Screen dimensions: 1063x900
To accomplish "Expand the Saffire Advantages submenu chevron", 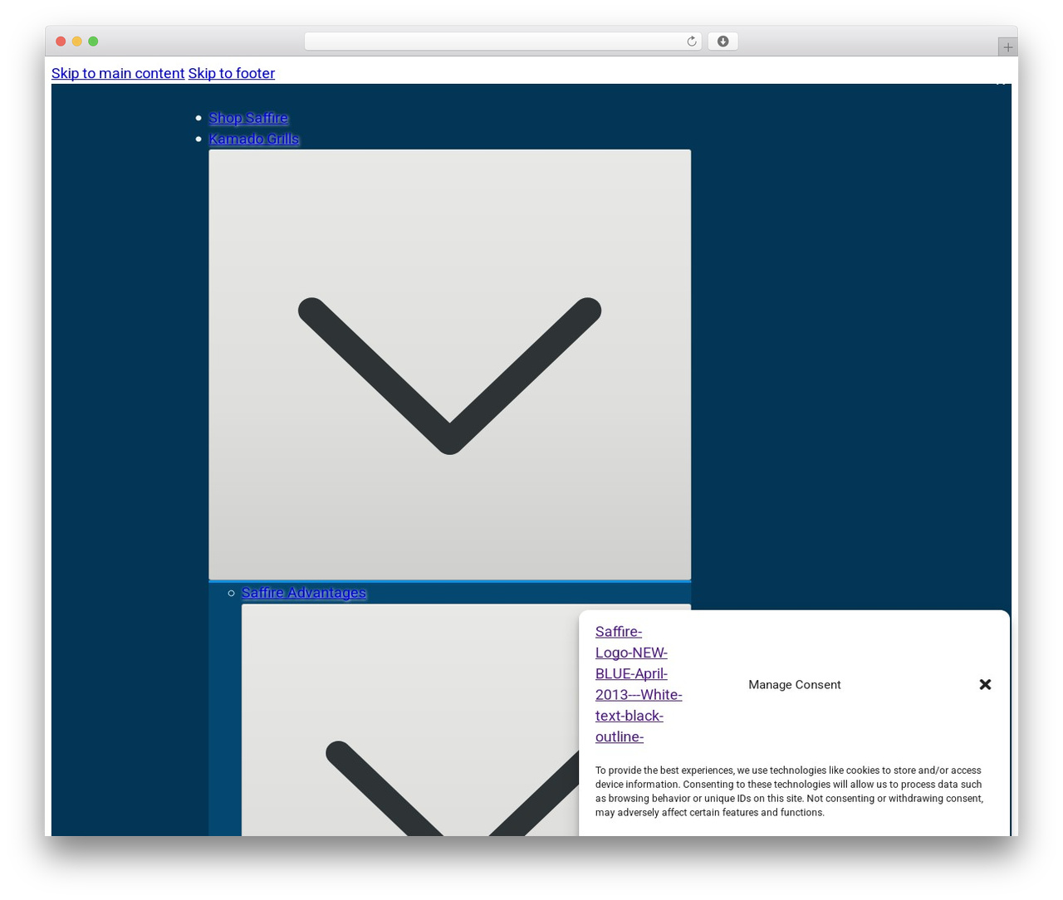I will [x=466, y=720].
